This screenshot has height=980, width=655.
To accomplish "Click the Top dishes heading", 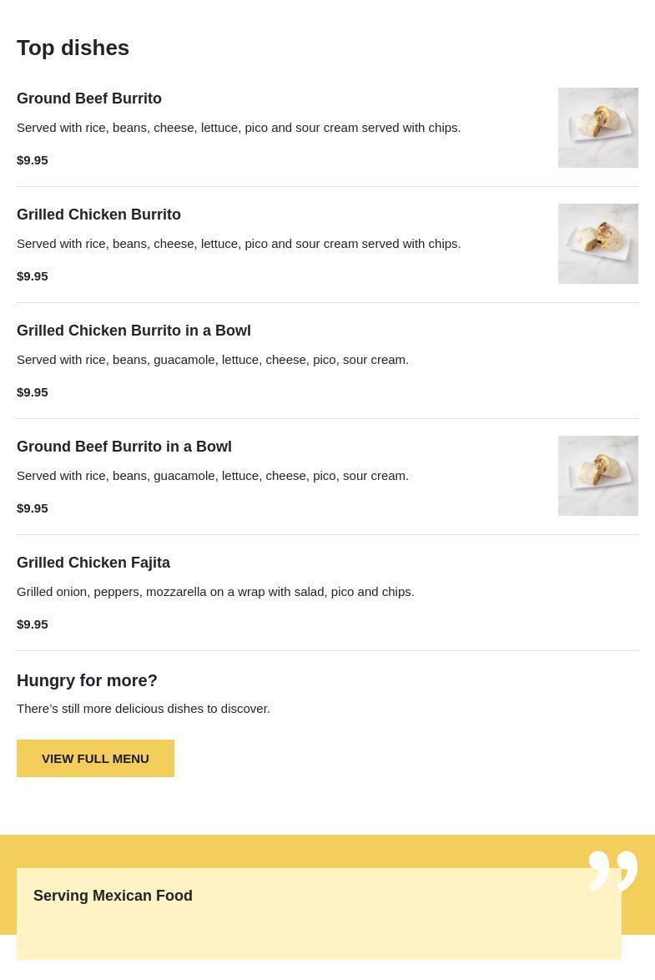I will (73, 48).
